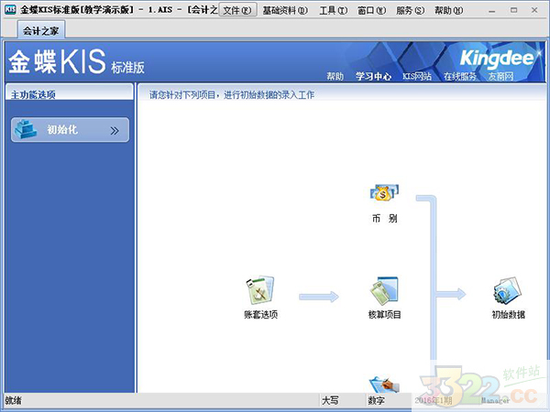Click the KIS application icon in title bar
Screen dimensions: 550x412
[10, 9]
